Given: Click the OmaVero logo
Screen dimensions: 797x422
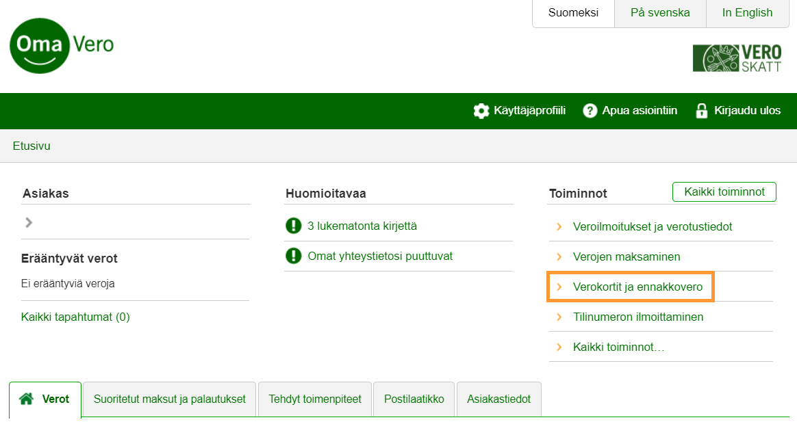Looking at the screenshot, I should pyautogui.click(x=61, y=45).
